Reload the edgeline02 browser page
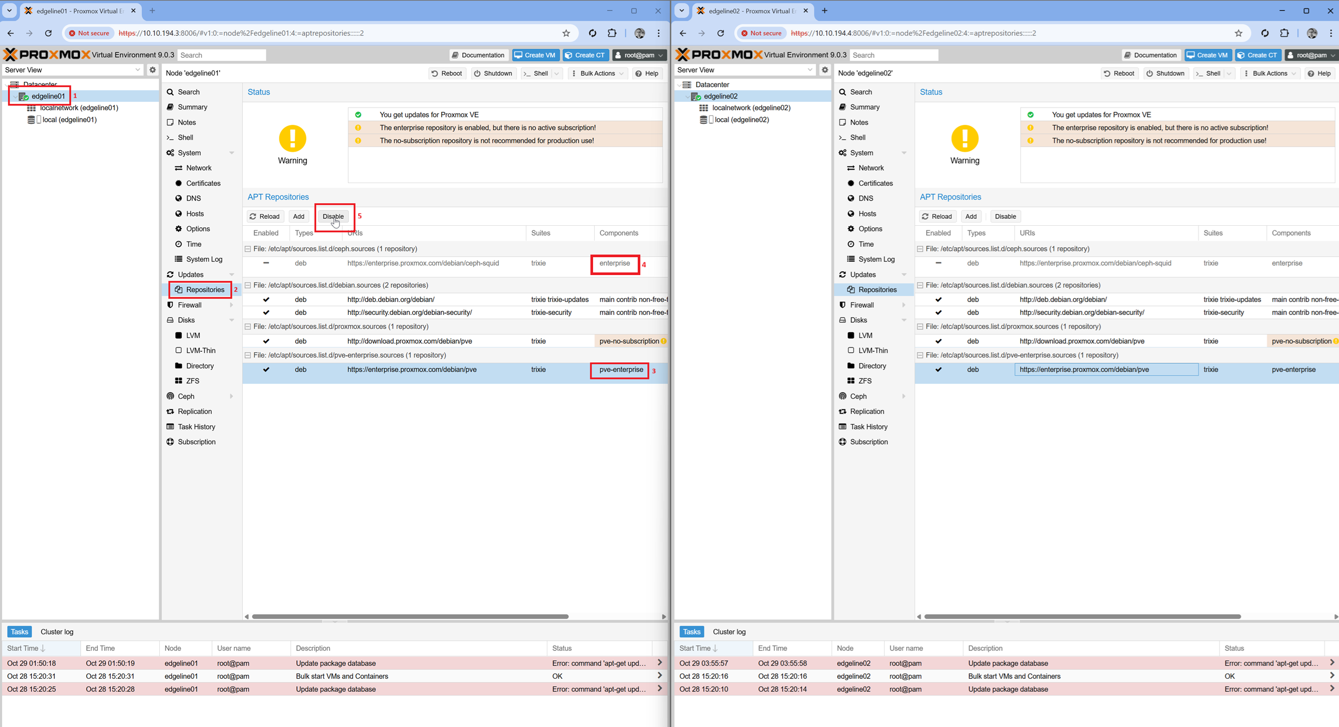 pyautogui.click(x=721, y=33)
